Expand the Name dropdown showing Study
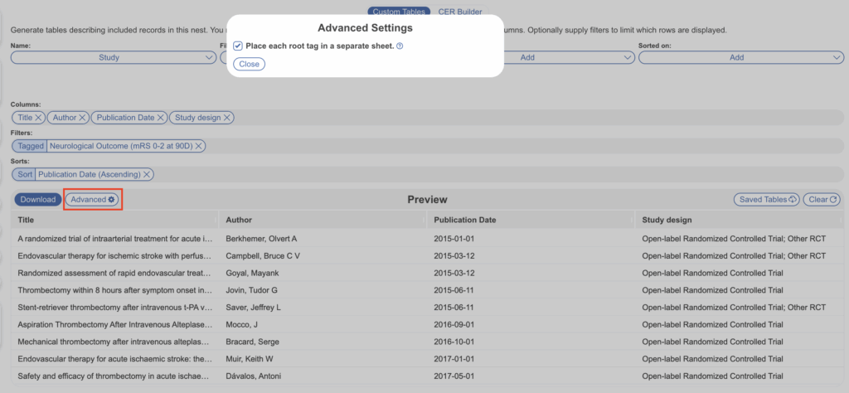Image resolution: width=849 pixels, height=393 pixels. click(114, 57)
